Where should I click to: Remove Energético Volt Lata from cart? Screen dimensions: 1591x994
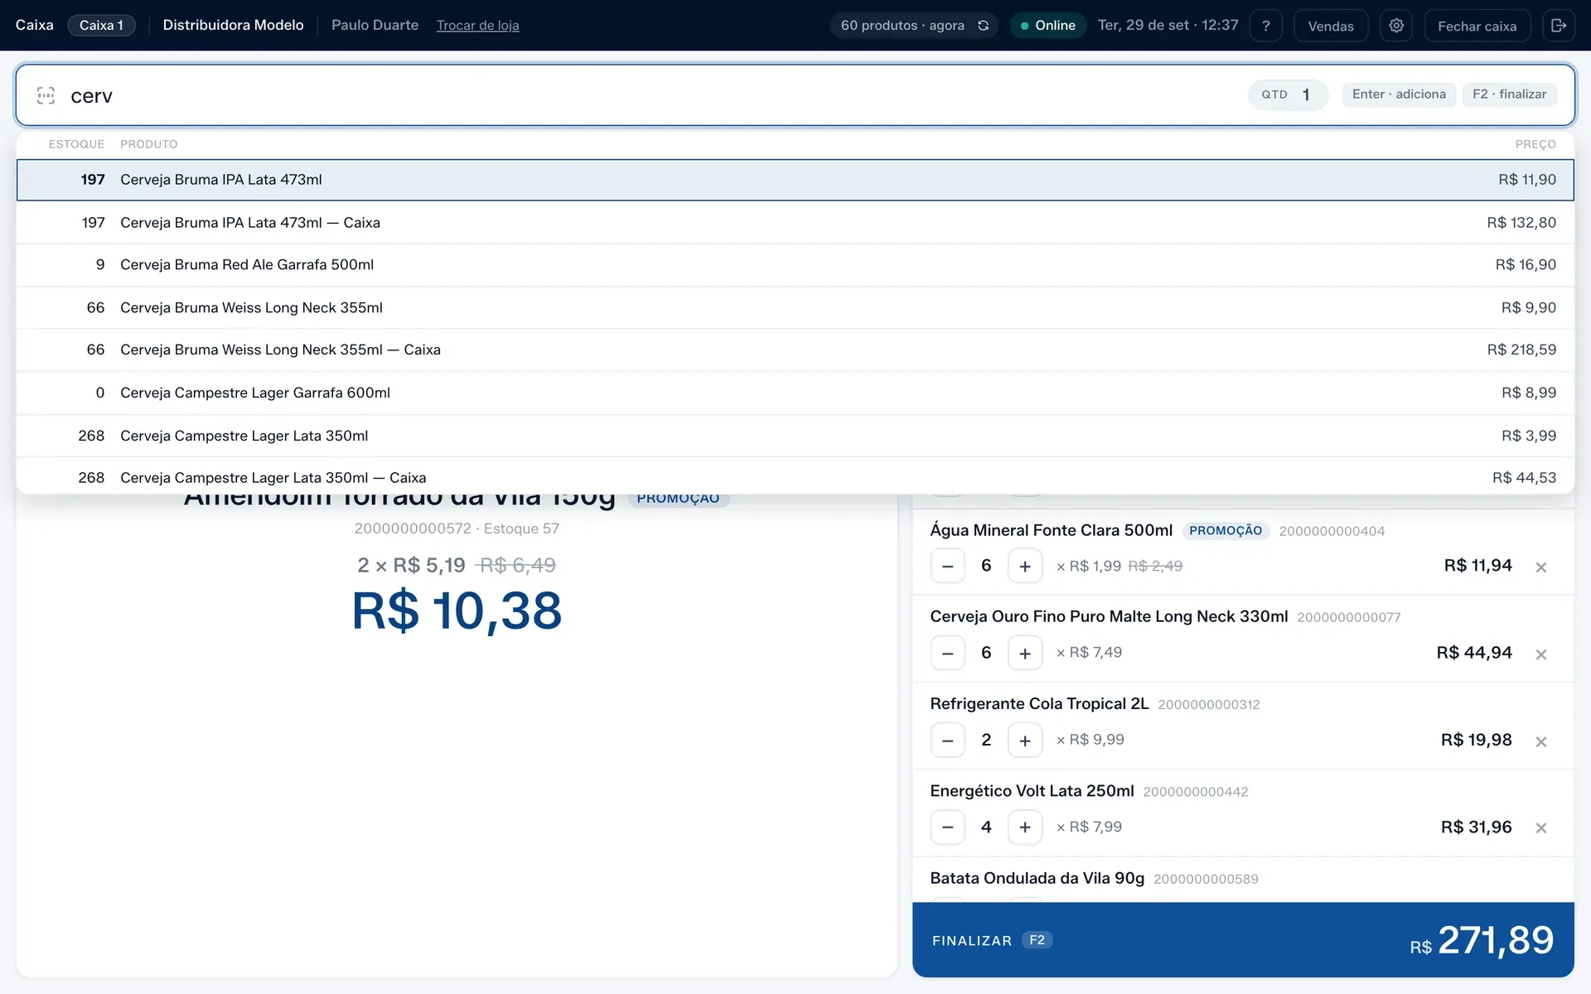1540,828
